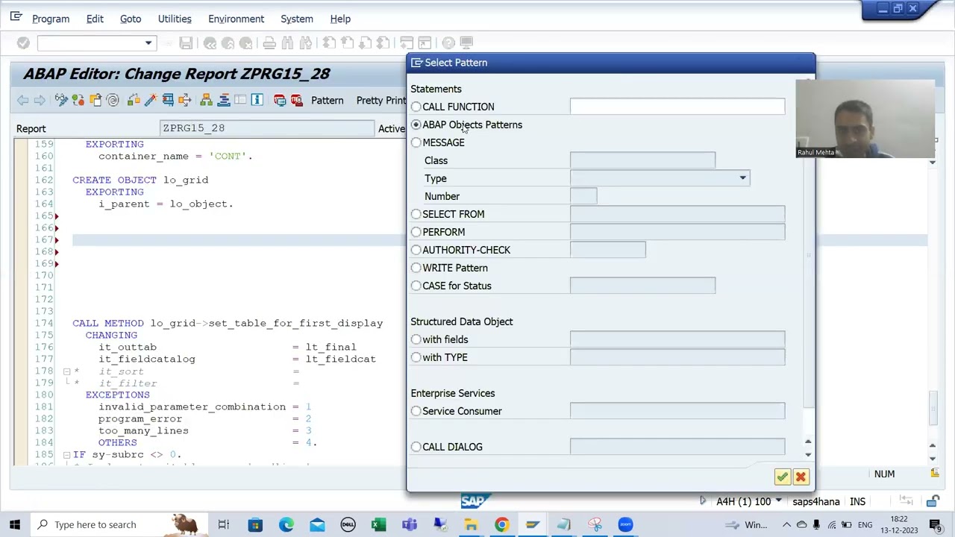Click the Activate (matchstick) icon

tap(150, 100)
